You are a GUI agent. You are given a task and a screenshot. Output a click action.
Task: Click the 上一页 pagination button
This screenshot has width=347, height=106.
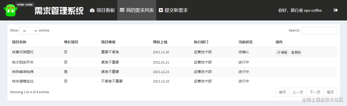298,92
